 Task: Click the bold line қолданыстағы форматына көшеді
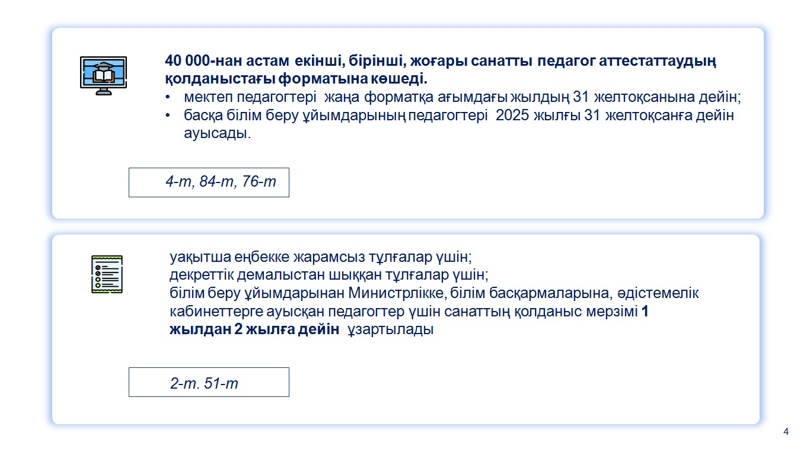[295, 78]
